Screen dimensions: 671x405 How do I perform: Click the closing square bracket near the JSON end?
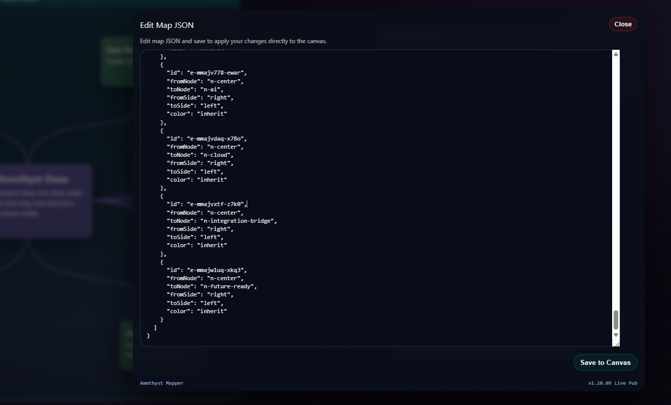tap(155, 328)
